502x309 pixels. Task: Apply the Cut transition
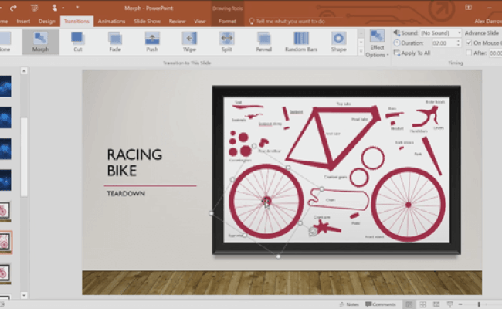[x=78, y=42]
